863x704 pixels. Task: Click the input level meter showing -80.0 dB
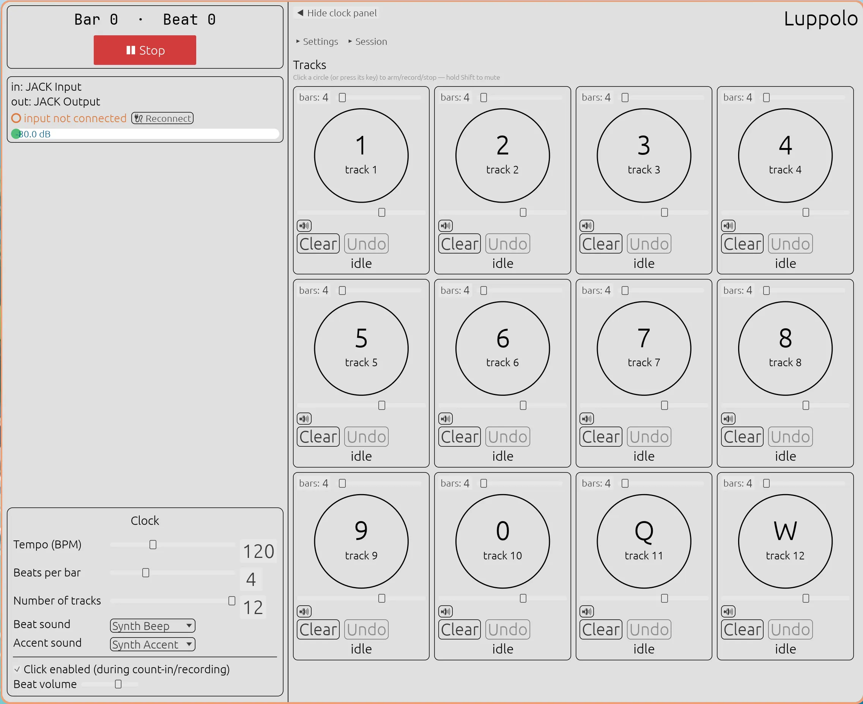[x=145, y=134]
